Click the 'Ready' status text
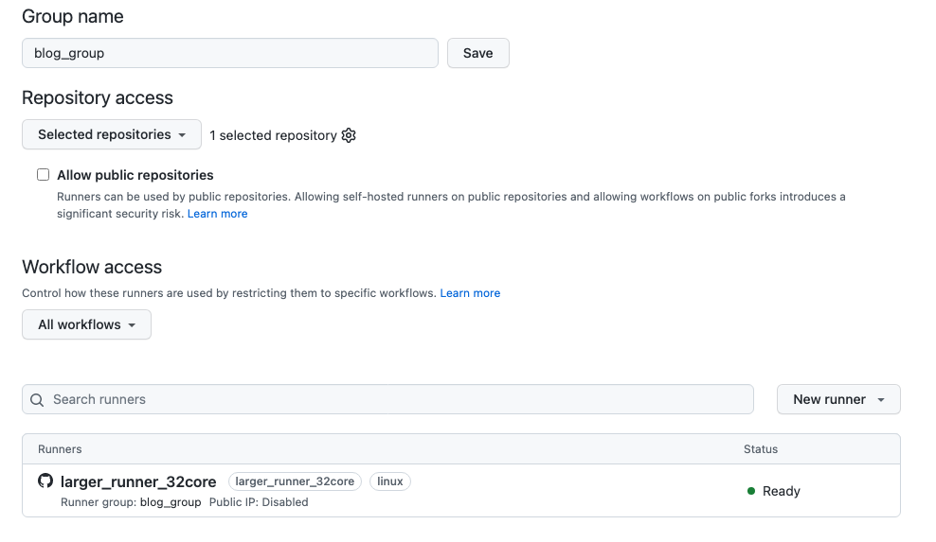936x542 pixels. pyautogui.click(x=781, y=491)
